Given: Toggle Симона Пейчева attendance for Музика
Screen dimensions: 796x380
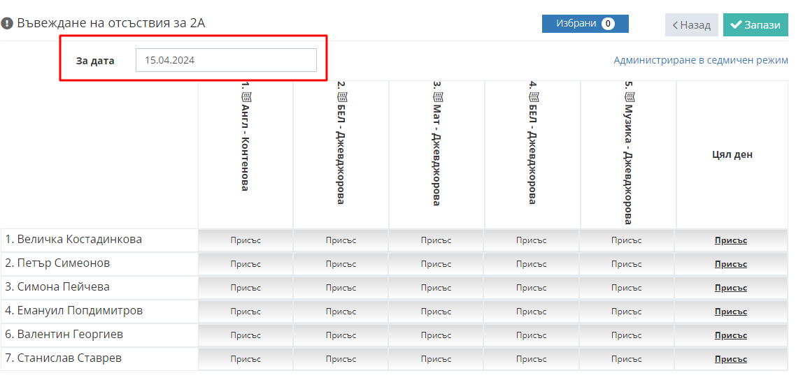Looking at the screenshot, I should (x=626, y=288).
